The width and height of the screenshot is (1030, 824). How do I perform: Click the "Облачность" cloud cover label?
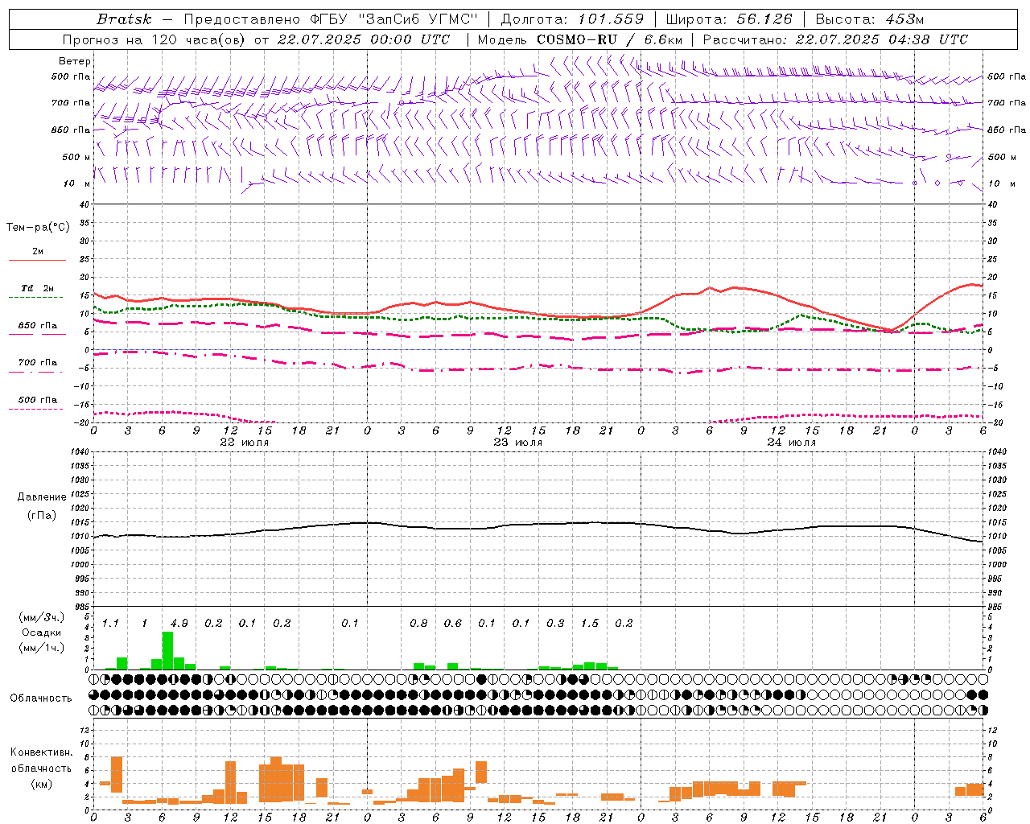coord(41,698)
